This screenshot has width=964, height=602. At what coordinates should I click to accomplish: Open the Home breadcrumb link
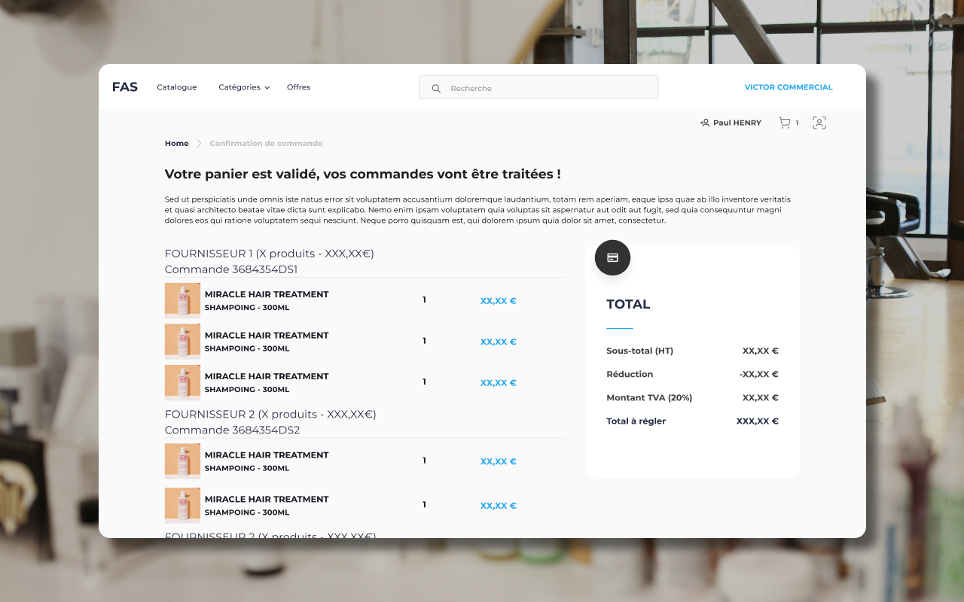coord(176,143)
